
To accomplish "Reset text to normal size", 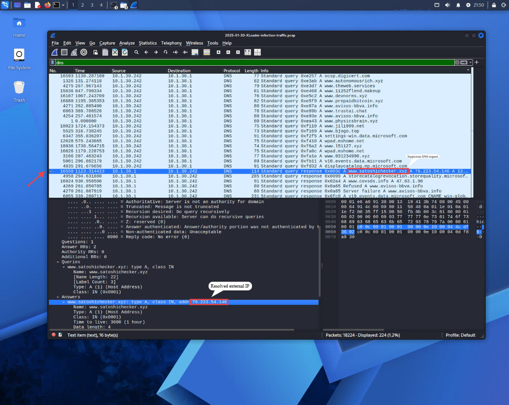I will point(238,52).
